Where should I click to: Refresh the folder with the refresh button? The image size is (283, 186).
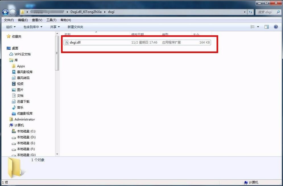point(250,12)
